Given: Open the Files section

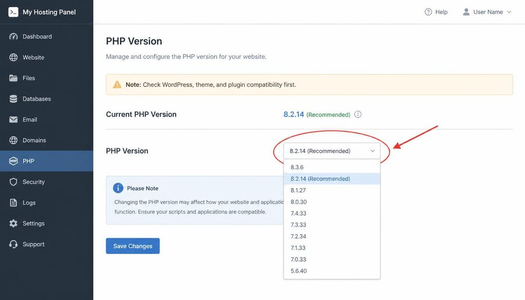Looking at the screenshot, I should click(x=47, y=78).
